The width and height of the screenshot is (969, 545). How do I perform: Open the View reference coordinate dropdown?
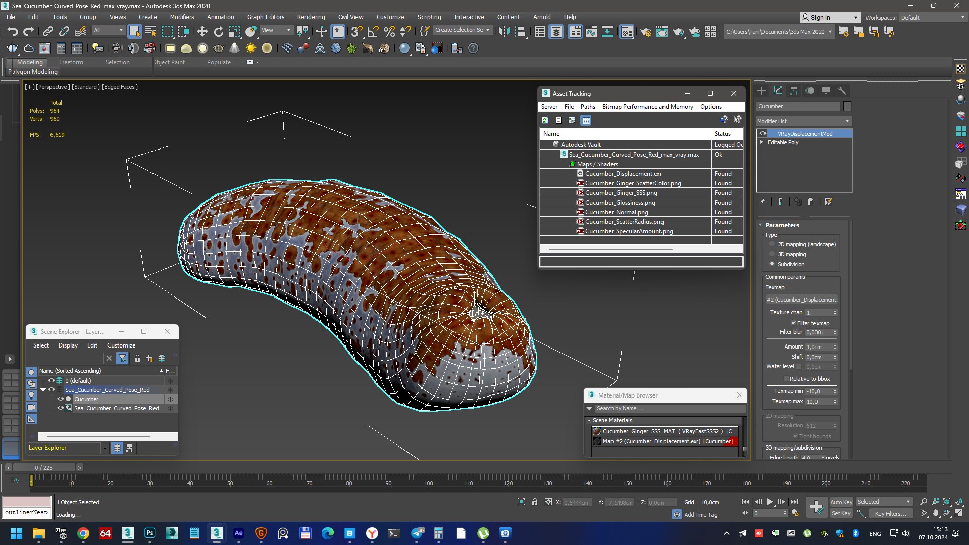(276, 30)
